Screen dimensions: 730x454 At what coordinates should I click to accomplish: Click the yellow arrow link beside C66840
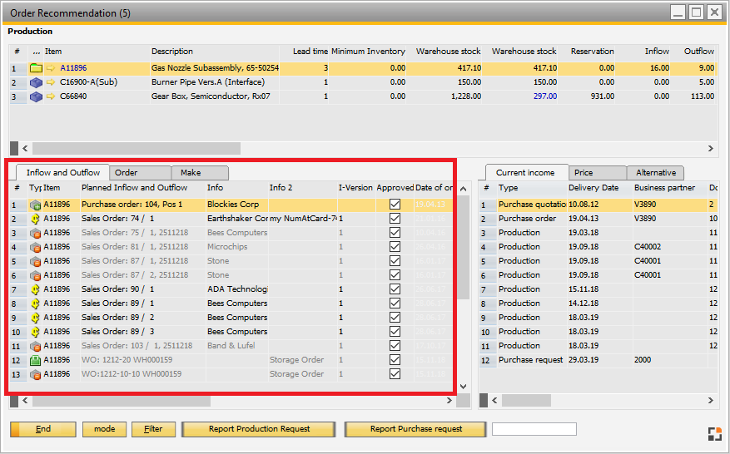(50, 96)
